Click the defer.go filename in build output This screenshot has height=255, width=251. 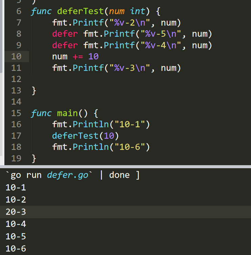coord(68,175)
